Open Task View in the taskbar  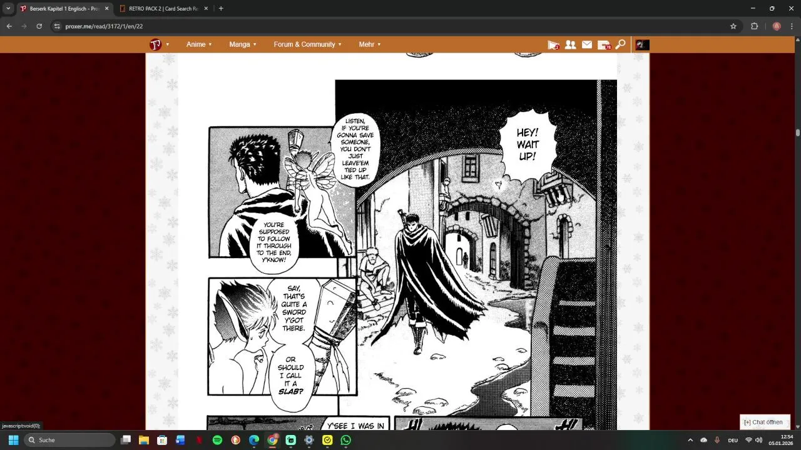[126, 440]
